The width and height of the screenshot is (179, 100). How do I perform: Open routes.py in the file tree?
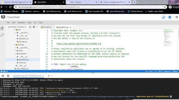pyautogui.click(x=22, y=63)
